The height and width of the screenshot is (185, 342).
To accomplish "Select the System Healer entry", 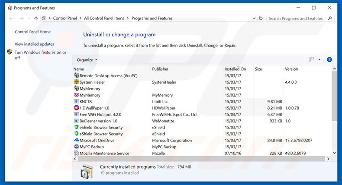I will 92,82.
